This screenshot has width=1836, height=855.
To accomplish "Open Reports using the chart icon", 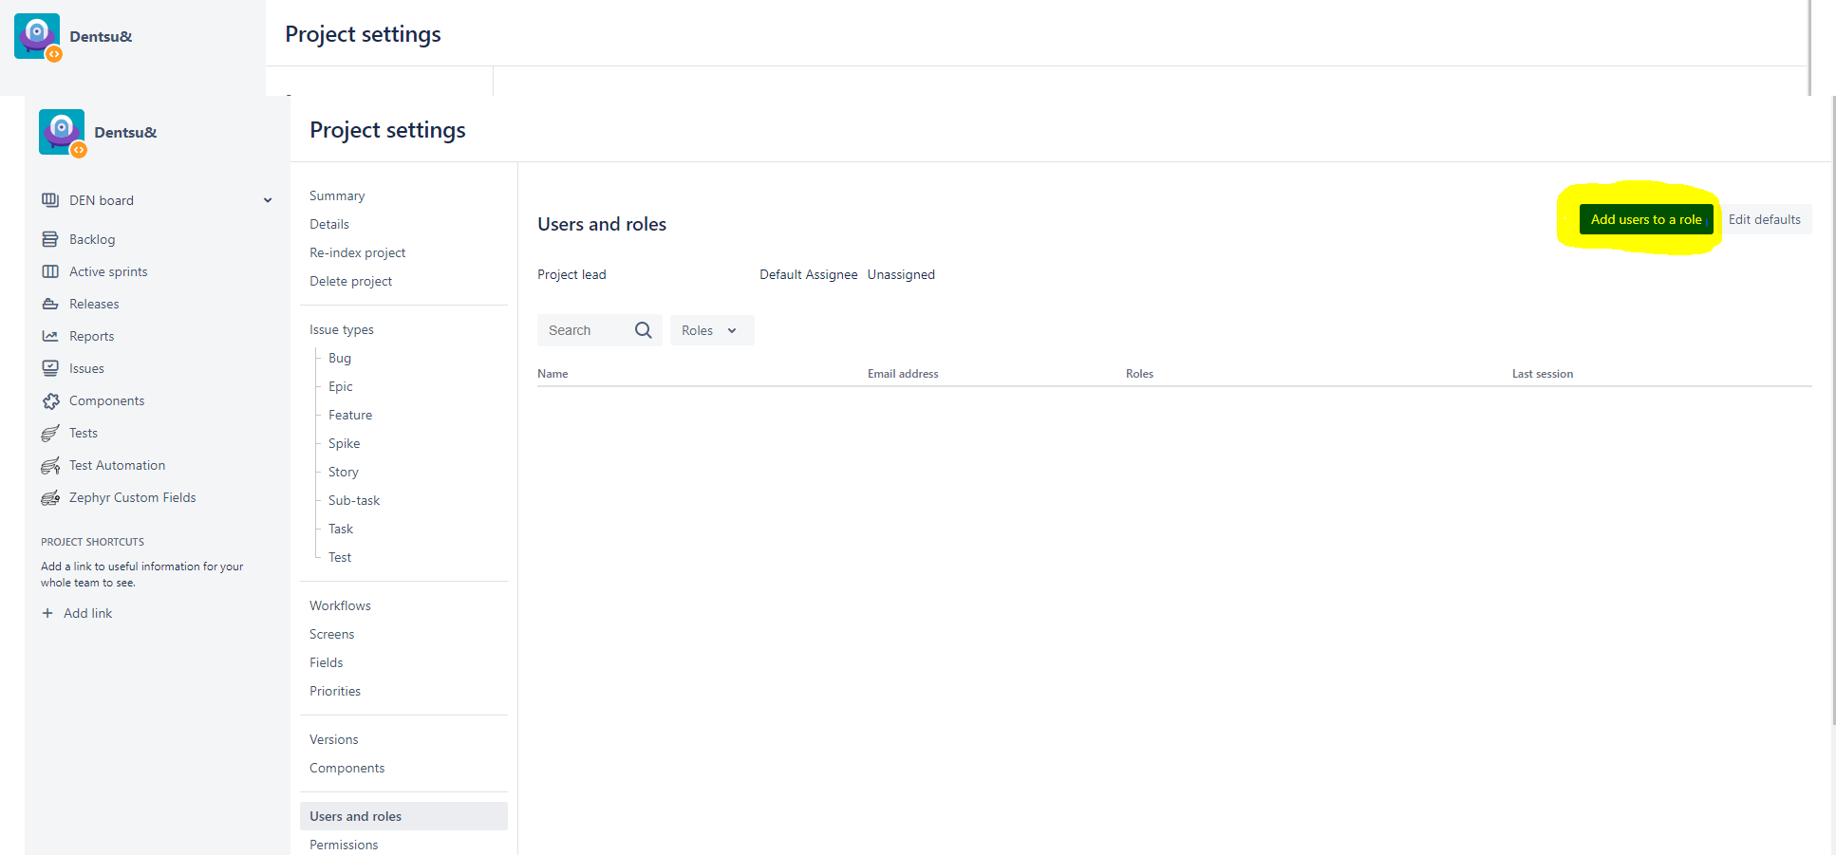I will coord(50,336).
